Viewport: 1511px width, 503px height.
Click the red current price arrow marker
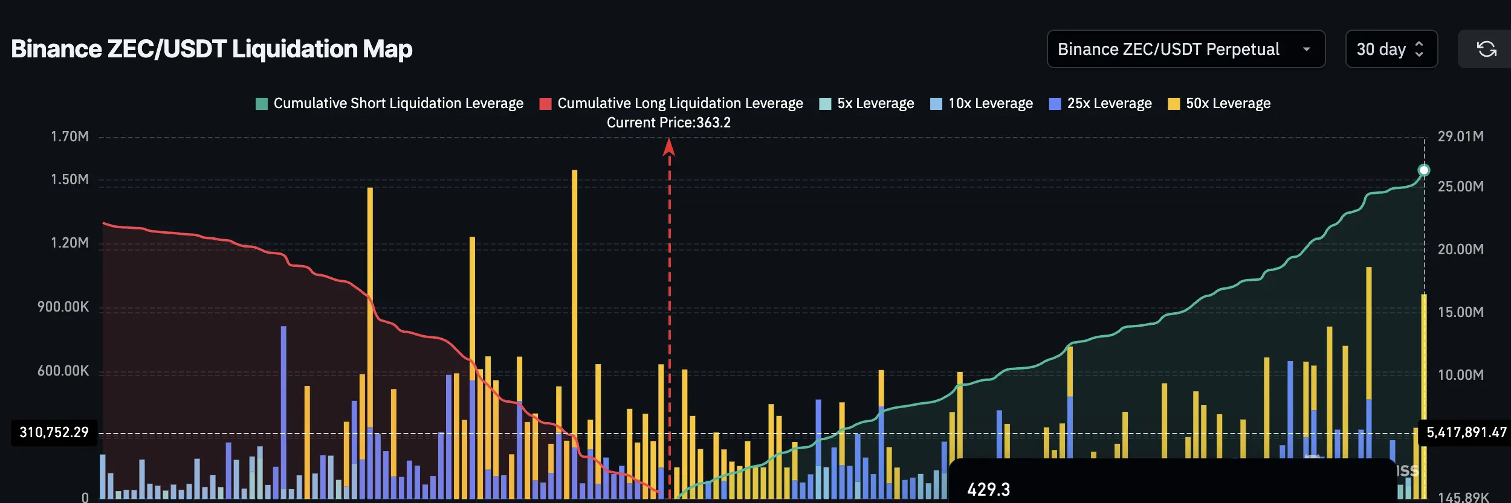(668, 147)
